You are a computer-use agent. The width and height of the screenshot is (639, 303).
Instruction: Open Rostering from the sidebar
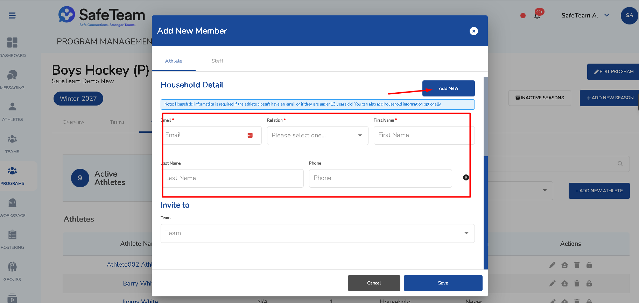point(12,240)
